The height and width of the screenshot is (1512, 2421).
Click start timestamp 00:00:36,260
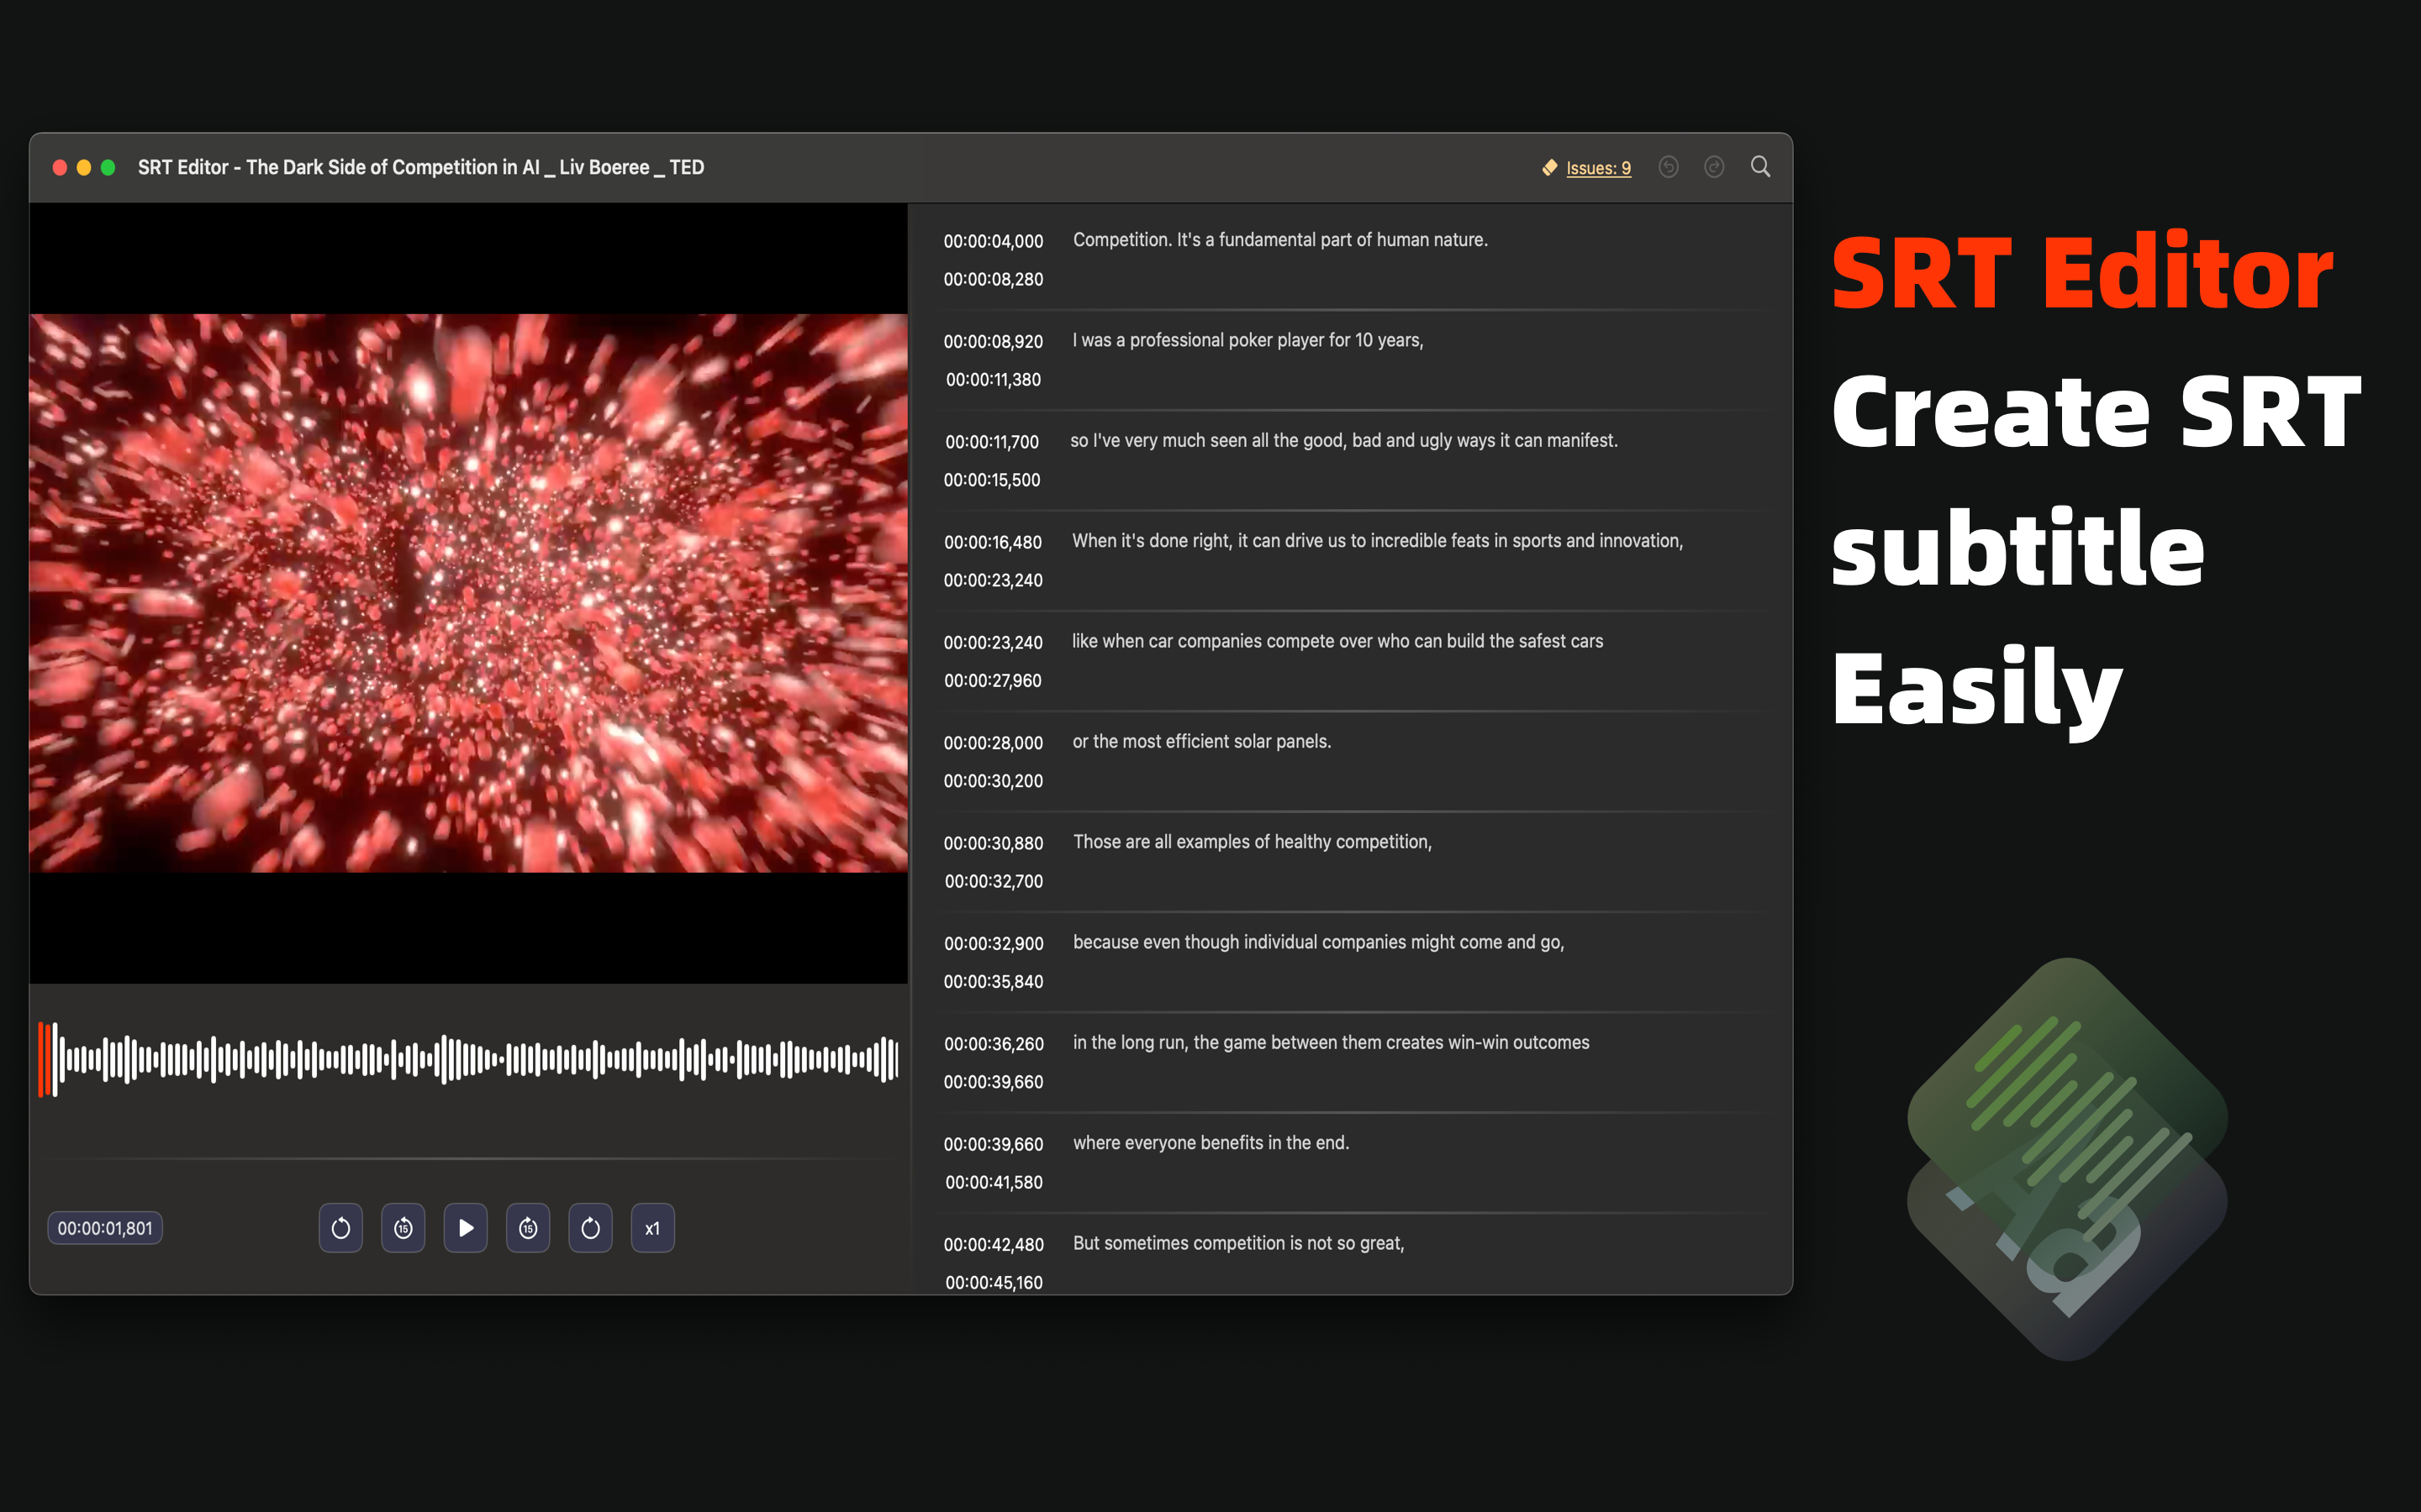[x=994, y=1044]
